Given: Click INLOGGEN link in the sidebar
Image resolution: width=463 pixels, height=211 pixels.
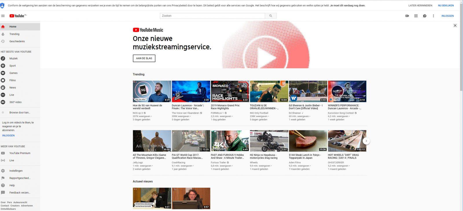Looking at the screenshot, I should click(8, 135).
